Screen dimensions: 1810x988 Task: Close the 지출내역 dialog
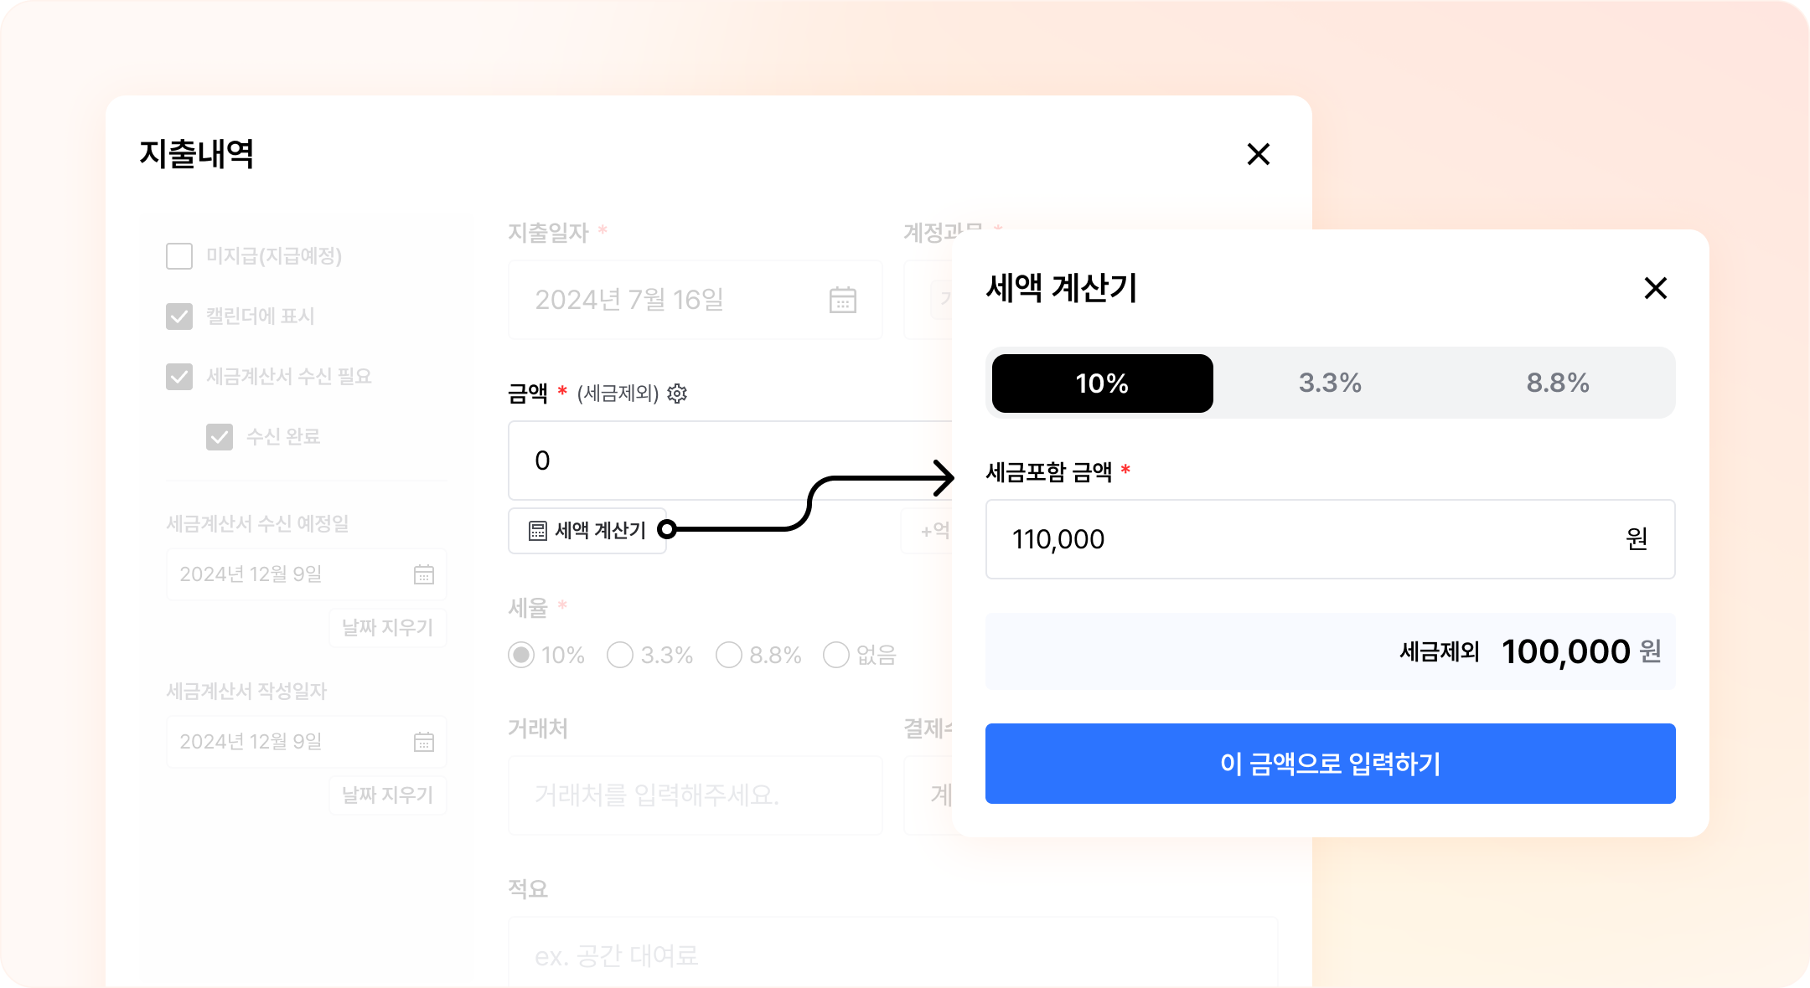pos(1258,154)
